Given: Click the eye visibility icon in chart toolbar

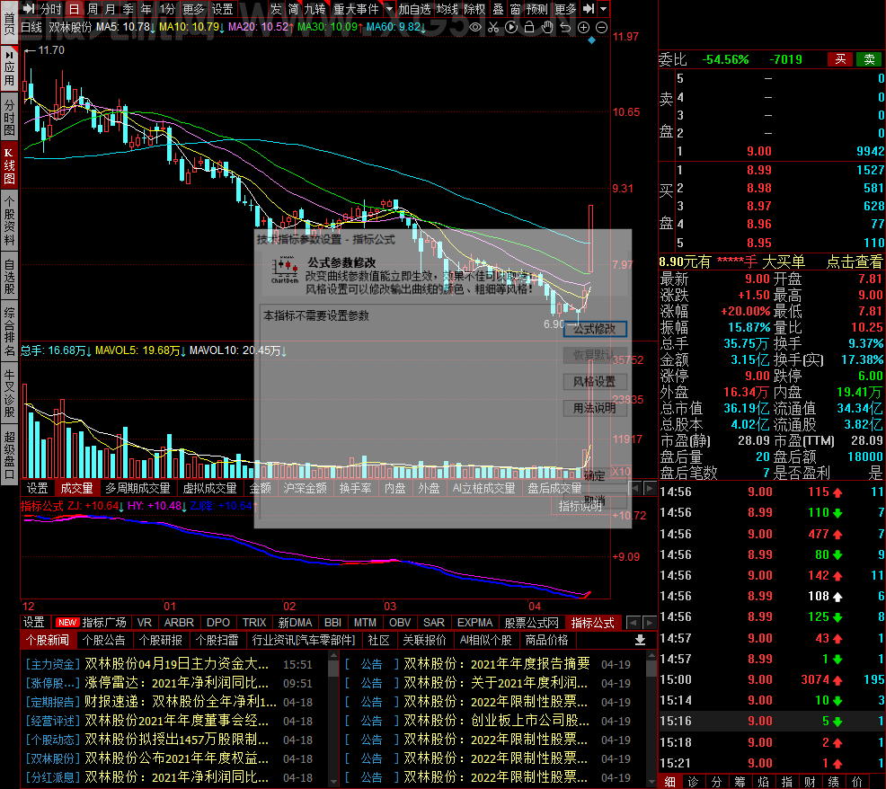Looking at the screenshot, I should (x=475, y=27).
